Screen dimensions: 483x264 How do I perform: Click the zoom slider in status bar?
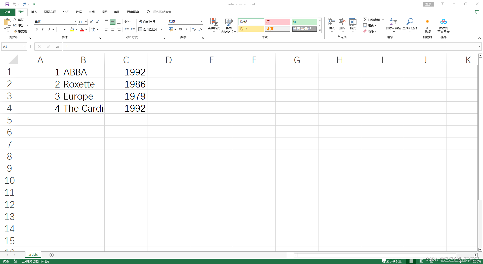[x=460, y=261]
